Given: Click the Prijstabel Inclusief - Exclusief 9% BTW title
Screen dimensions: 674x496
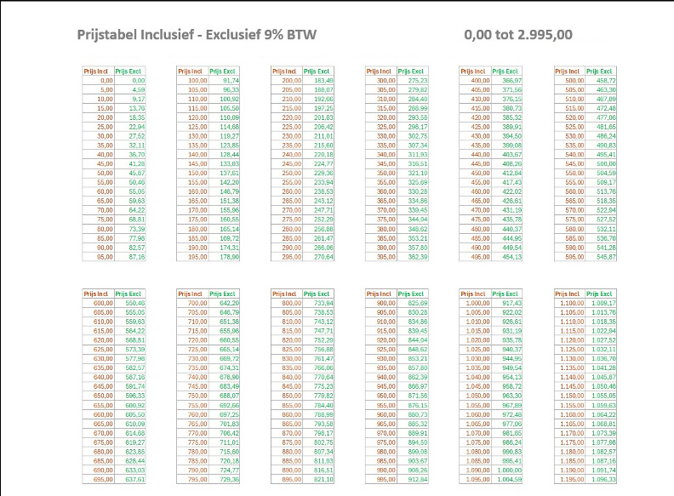Looking at the screenshot, I should coord(201,35).
